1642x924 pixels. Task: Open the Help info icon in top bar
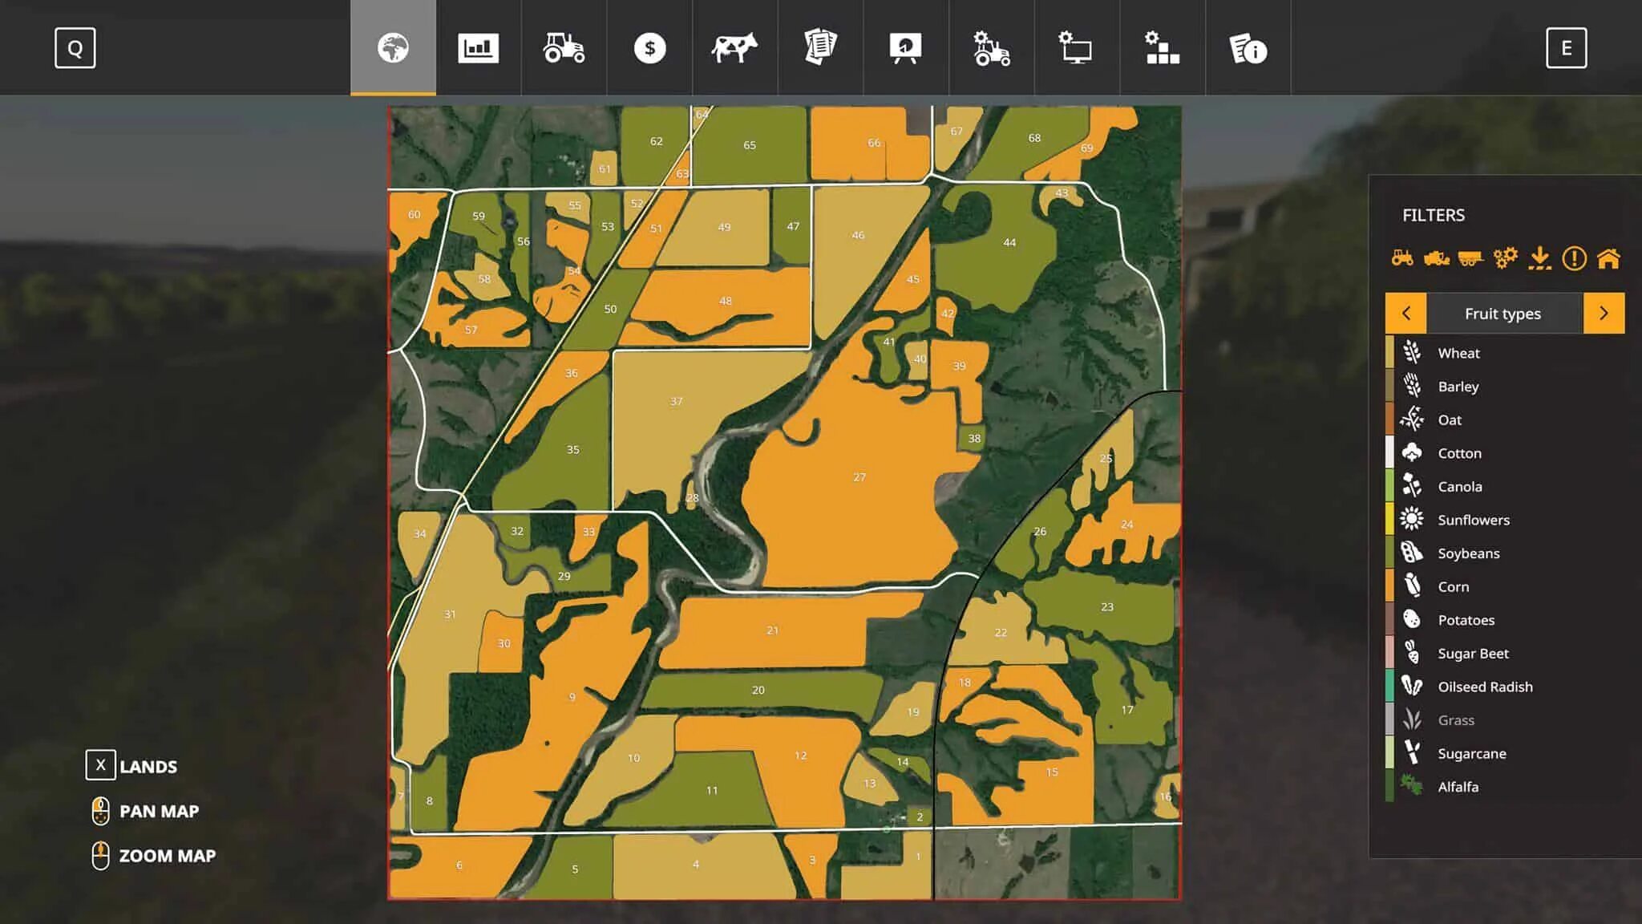[x=1248, y=48]
